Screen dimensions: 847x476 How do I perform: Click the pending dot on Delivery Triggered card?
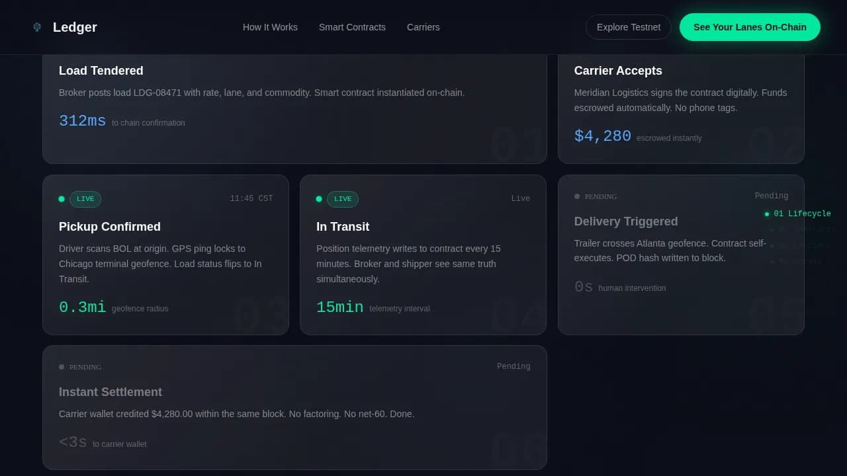(577, 196)
